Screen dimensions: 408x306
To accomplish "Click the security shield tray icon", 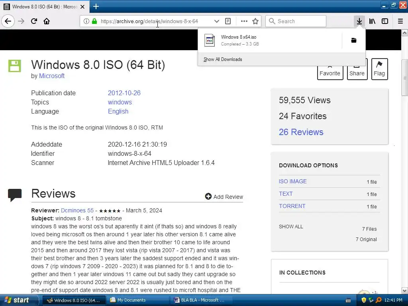I will click(364, 300).
